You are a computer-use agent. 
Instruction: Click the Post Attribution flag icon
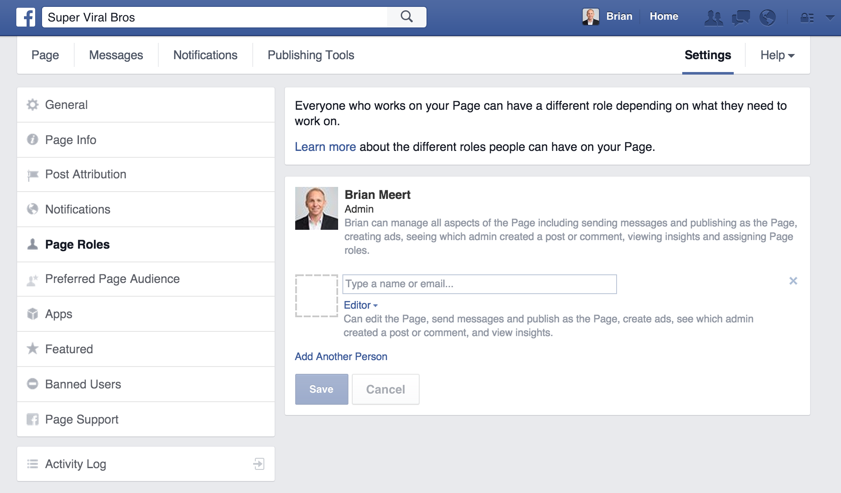point(33,175)
